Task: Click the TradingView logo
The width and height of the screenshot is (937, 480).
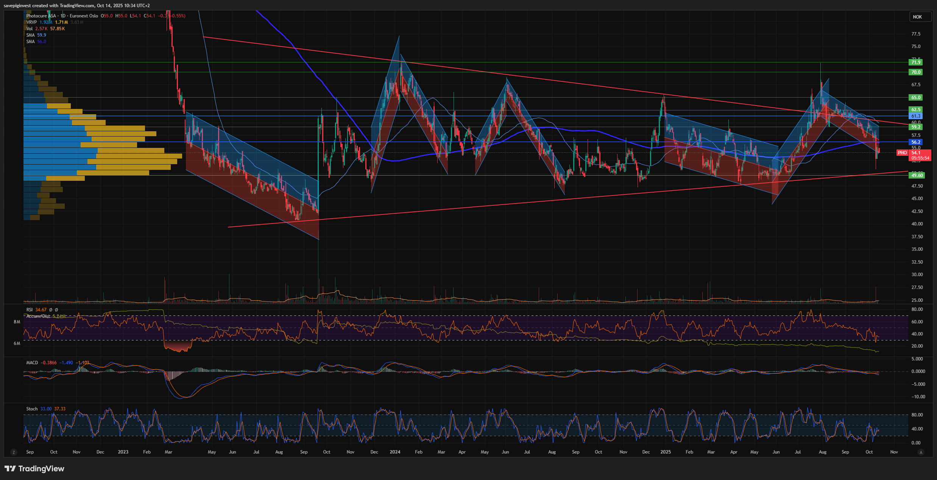Action: [34, 469]
